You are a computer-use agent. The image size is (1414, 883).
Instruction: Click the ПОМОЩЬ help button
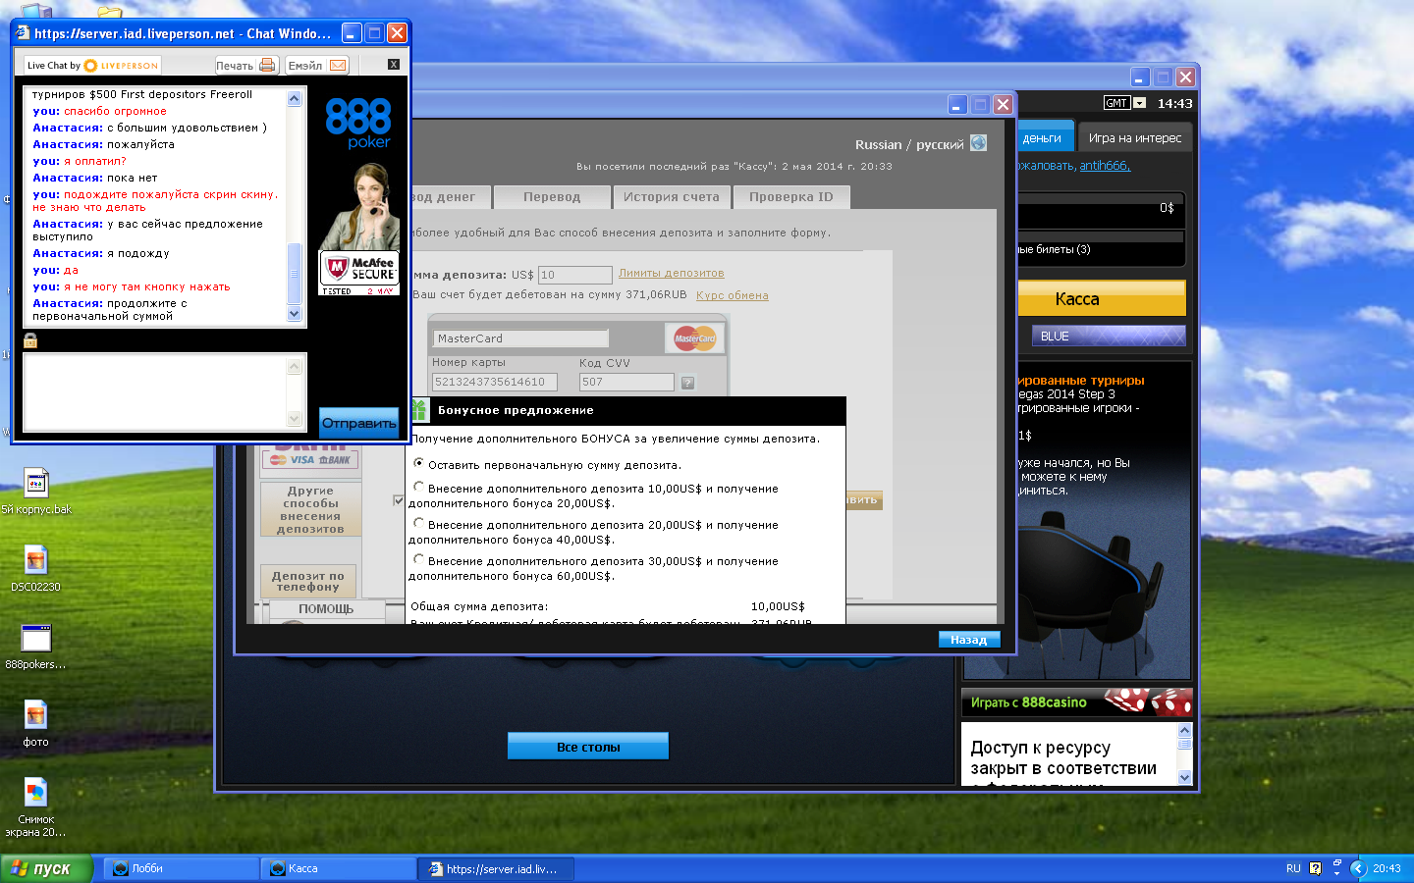click(326, 609)
